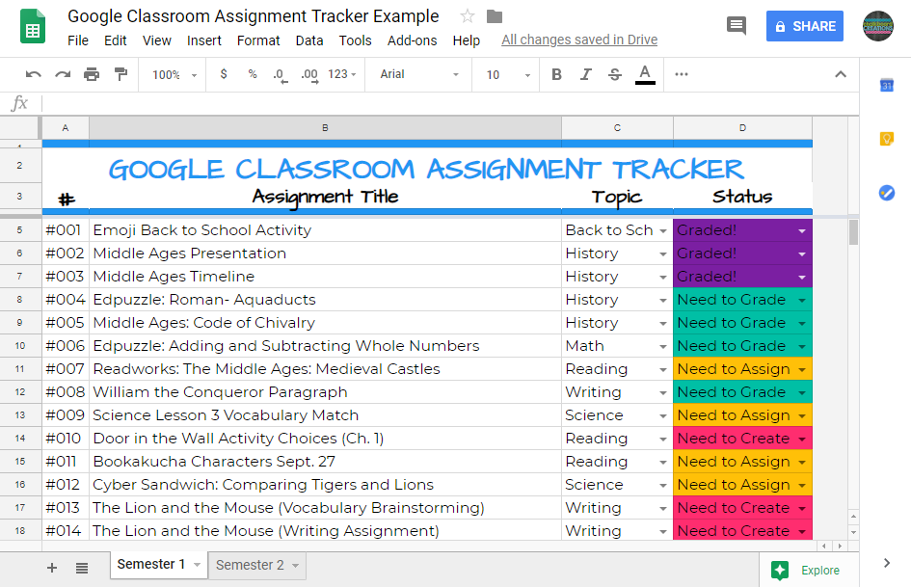Format as currency with dollar icon
The width and height of the screenshot is (911, 587).
pyautogui.click(x=224, y=74)
